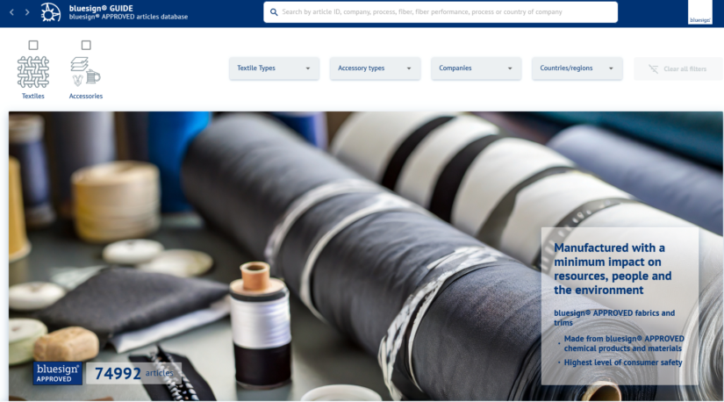Viewport: 724px width, 402px height.
Task: Click the bluesign GUIDE title text
Action: coord(101,8)
